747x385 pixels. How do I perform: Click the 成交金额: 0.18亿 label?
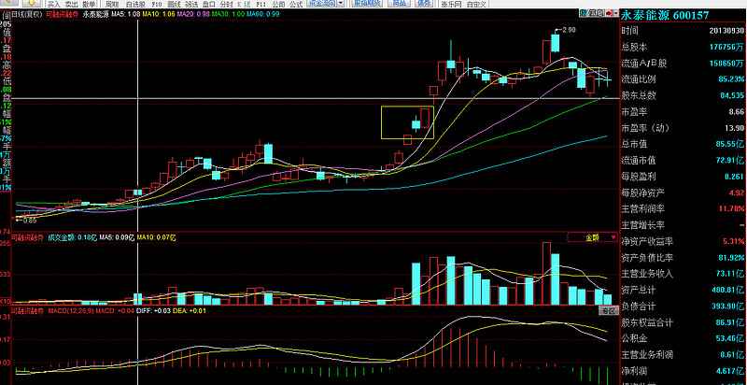(72, 237)
